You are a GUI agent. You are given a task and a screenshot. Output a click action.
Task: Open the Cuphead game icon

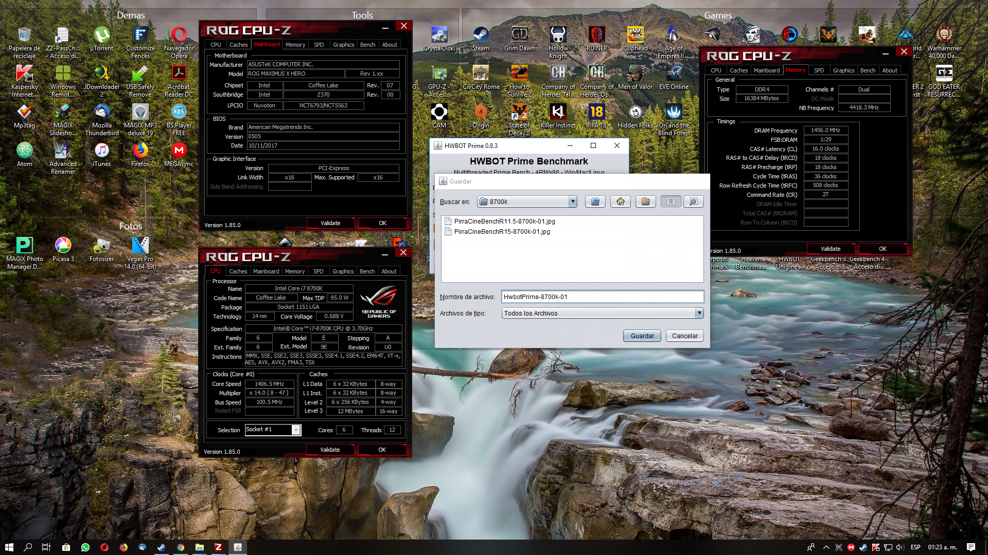coord(636,40)
